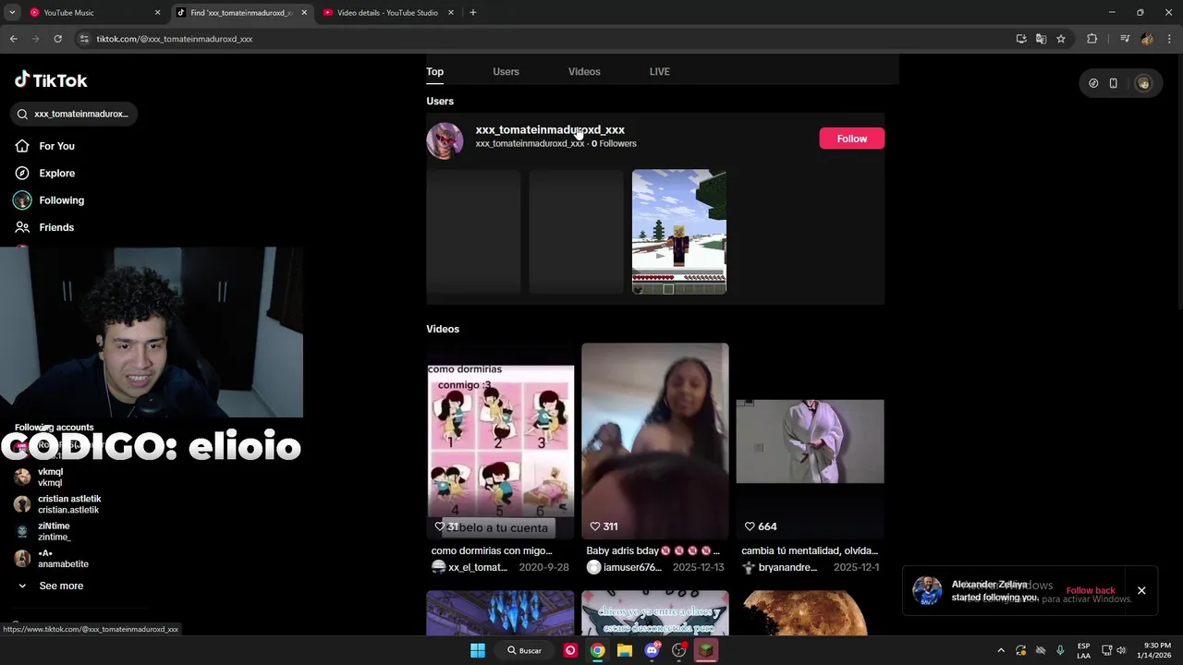The height and width of the screenshot is (665, 1183).
Task: Open the Chrome extensions puzzle icon
Action: point(1092,39)
